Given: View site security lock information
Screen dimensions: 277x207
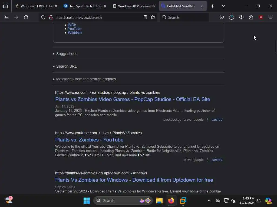Looking at the screenshot, I should tap(51, 17).
